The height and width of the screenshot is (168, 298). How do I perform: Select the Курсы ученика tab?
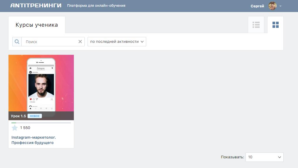click(37, 25)
